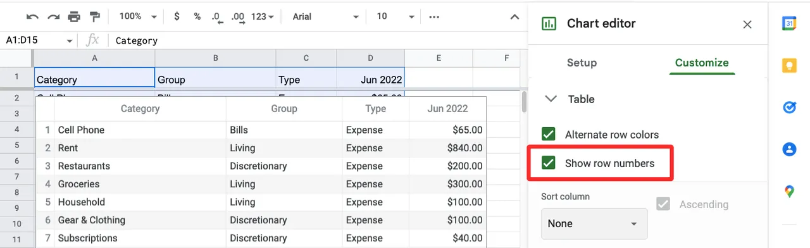Screen dimensions: 810x248
Task: Open Google Keep side panel icon
Action: click(789, 65)
